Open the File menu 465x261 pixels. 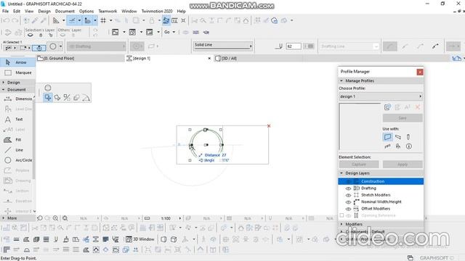(x=5, y=12)
